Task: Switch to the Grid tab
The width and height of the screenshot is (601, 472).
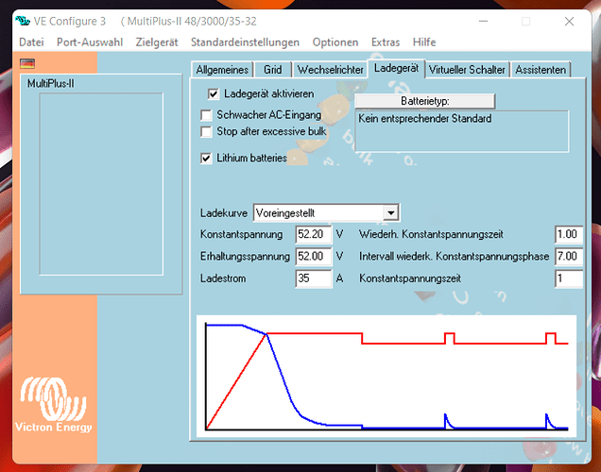Action: [x=272, y=70]
